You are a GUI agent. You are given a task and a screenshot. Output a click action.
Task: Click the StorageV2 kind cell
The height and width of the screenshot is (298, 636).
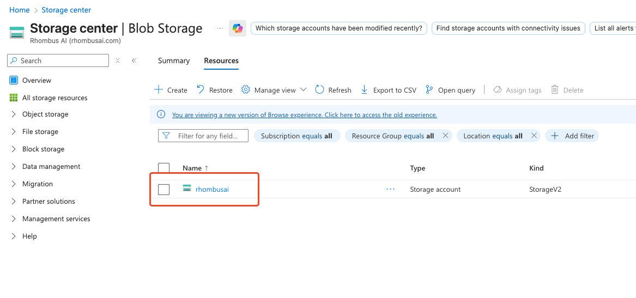click(x=545, y=190)
